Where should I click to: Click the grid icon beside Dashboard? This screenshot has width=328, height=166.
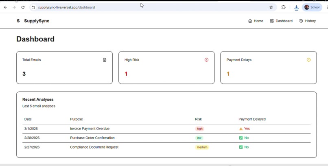[x=272, y=21]
